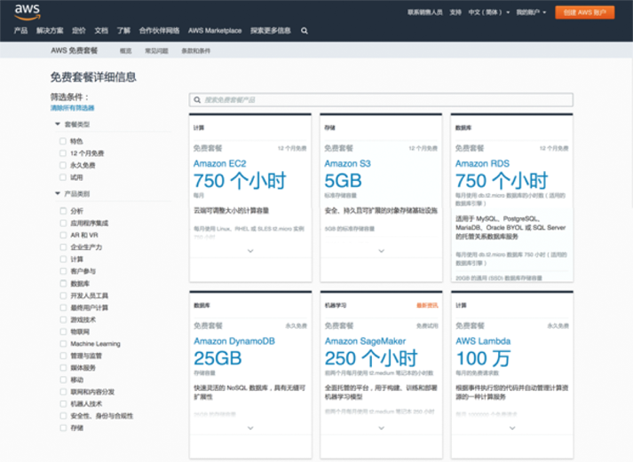Click the AWS 免费套餐 sub-navigation title
633x462 pixels.
pos(75,51)
